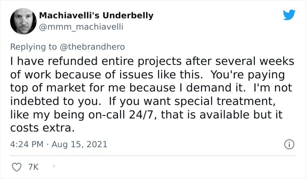Click the words 'indebted to you'

click(x=56, y=101)
